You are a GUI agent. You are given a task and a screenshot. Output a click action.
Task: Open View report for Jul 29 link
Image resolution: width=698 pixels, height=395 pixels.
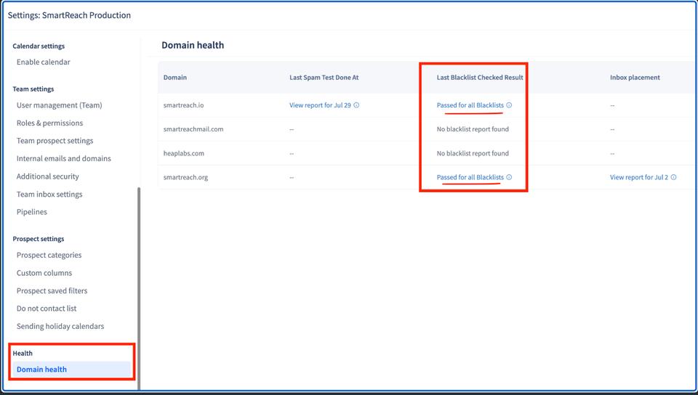point(320,105)
